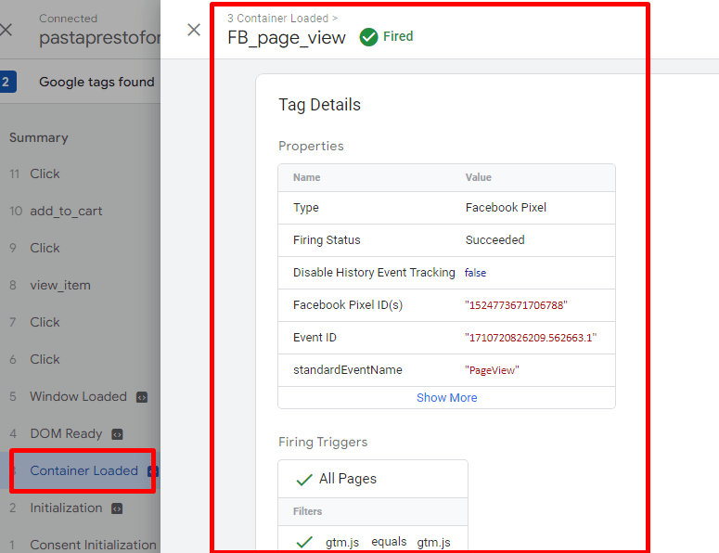Click the green checkmark beside All Pages

pyautogui.click(x=303, y=480)
